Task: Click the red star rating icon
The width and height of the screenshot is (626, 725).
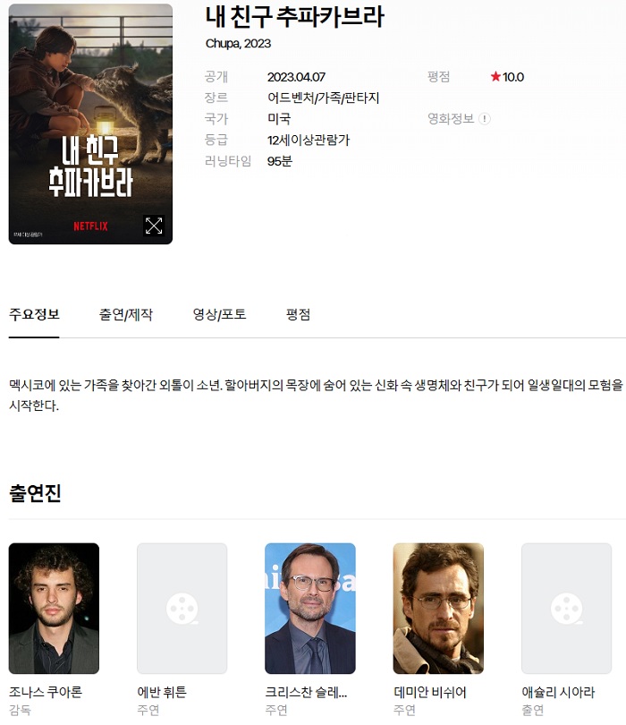Action: coord(495,76)
